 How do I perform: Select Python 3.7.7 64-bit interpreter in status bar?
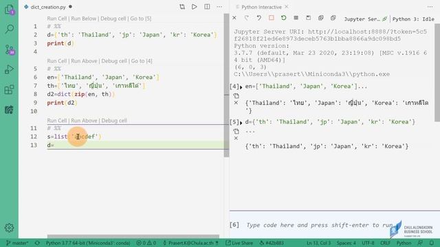(88, 243)
